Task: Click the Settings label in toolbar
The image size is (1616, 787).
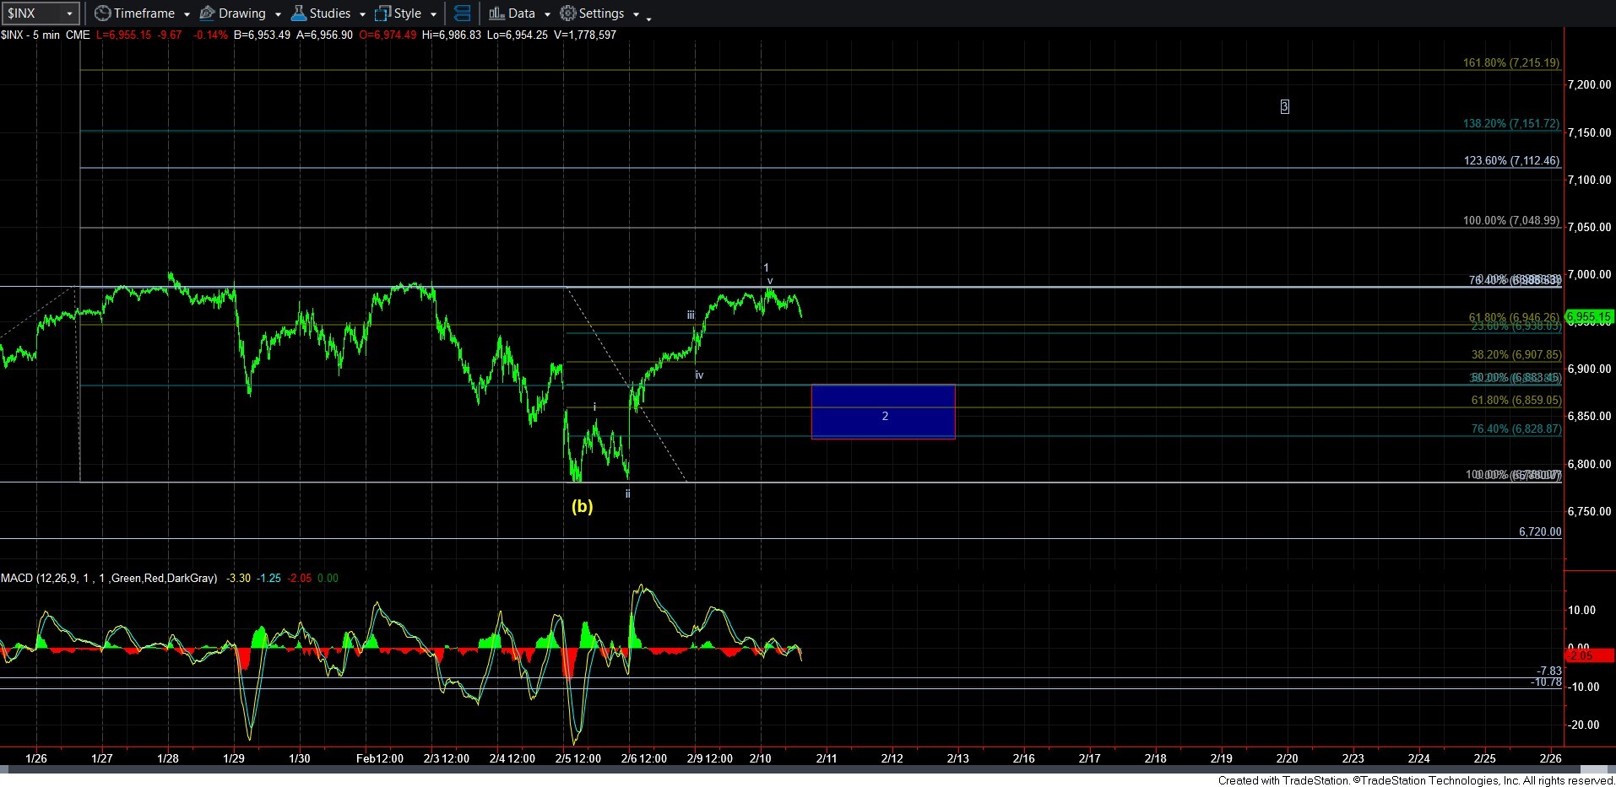Action: tap(601, 13)
